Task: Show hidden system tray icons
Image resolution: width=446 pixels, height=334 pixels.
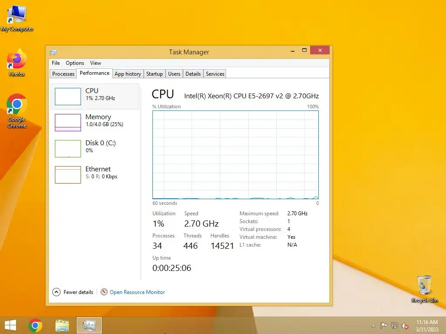Action: (373, 326)
